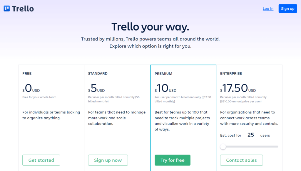Click Sign up now for Standard plan
Screen dimensions: 301x171
(x=108, y=160)
